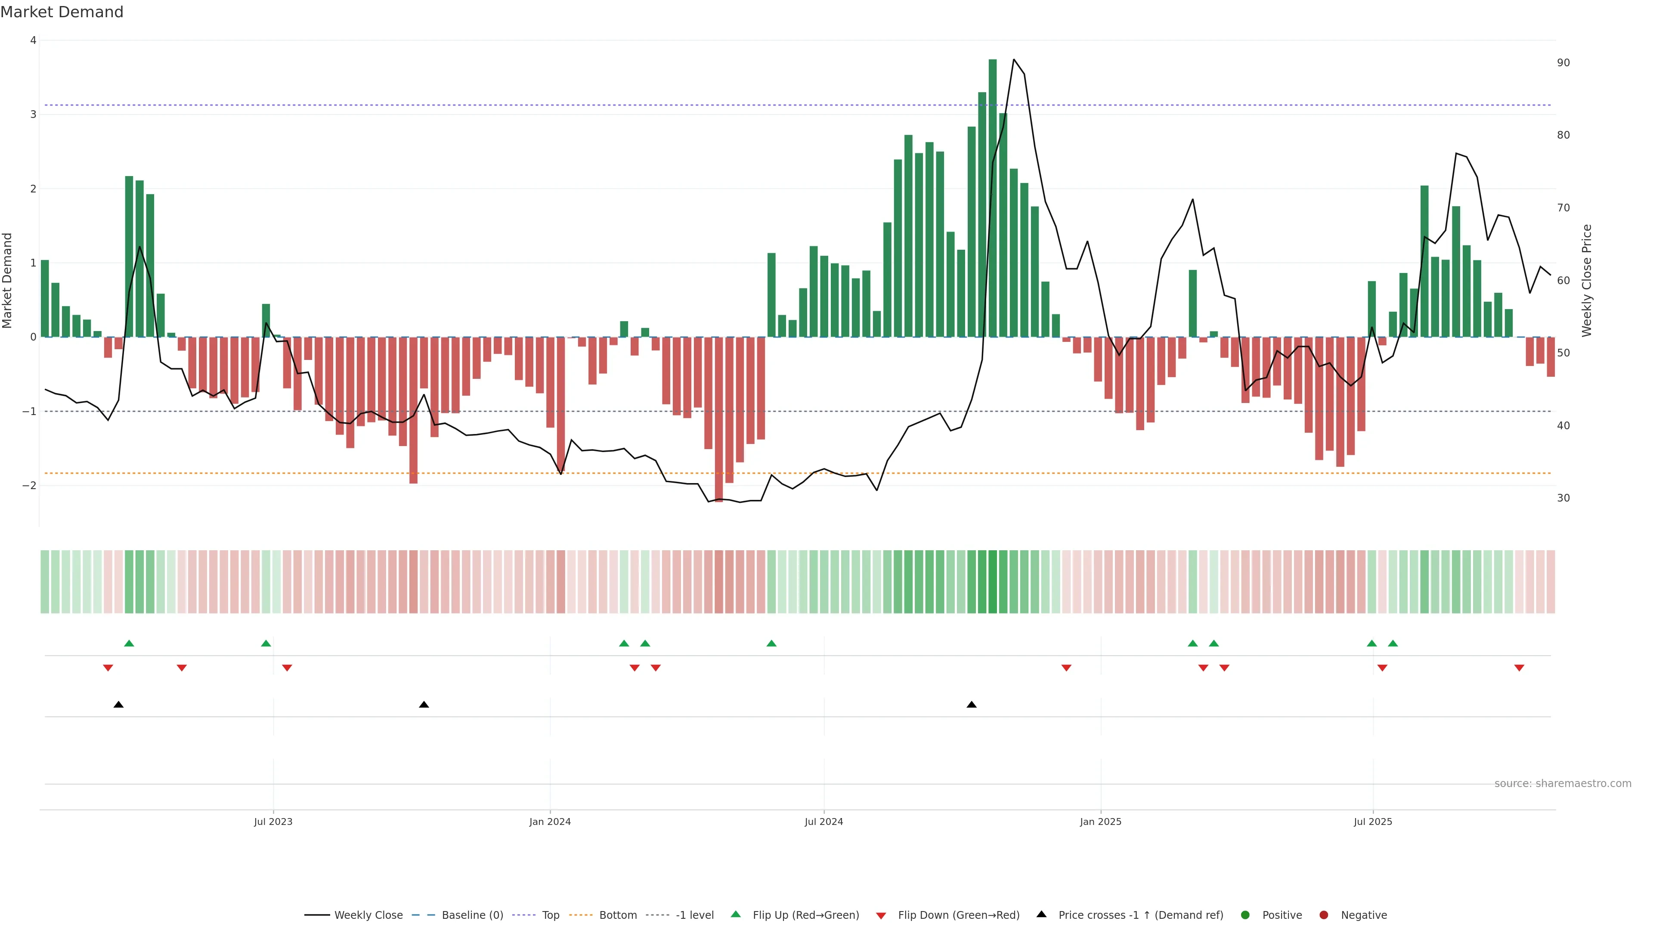Click the source: sharemaestro.com text
This screenshot has width=1653, height=930.
[x=1563, y=784]
